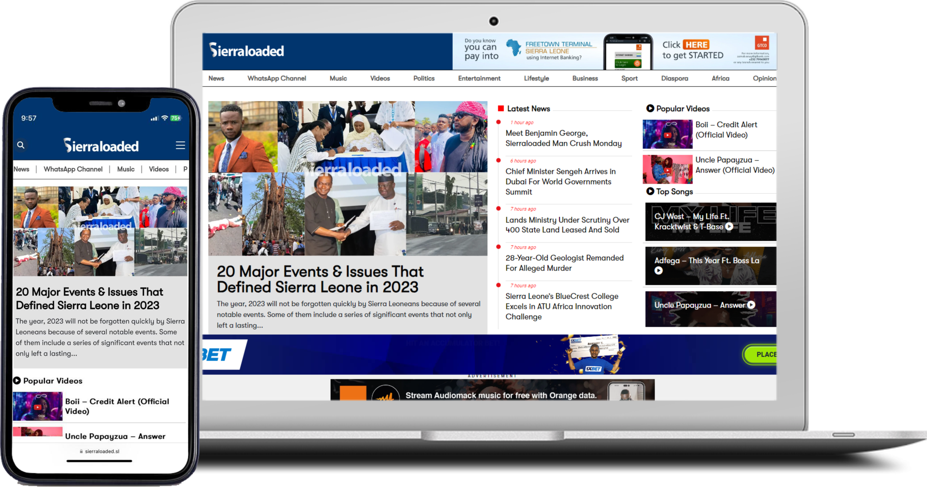The width and height of the screenshot is (927, 487).
Task: Open Lands Ministry Under Scrutiny article
Action: (567, 225)
